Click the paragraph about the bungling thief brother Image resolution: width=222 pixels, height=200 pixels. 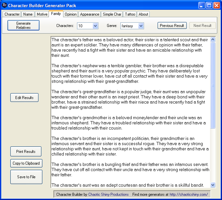pos(130,169)
